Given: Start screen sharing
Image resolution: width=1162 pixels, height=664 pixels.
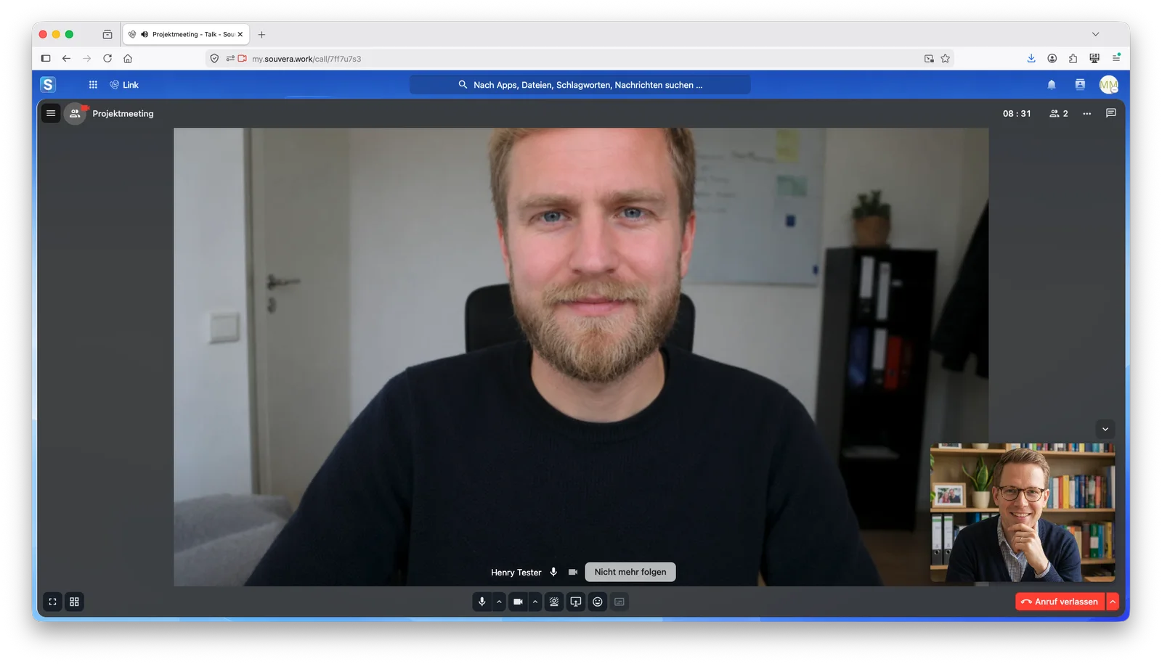Looking at the screenshot, I should 576,602.
